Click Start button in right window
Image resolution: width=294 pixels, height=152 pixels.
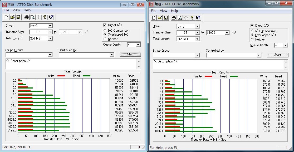[x=277, y=55]
